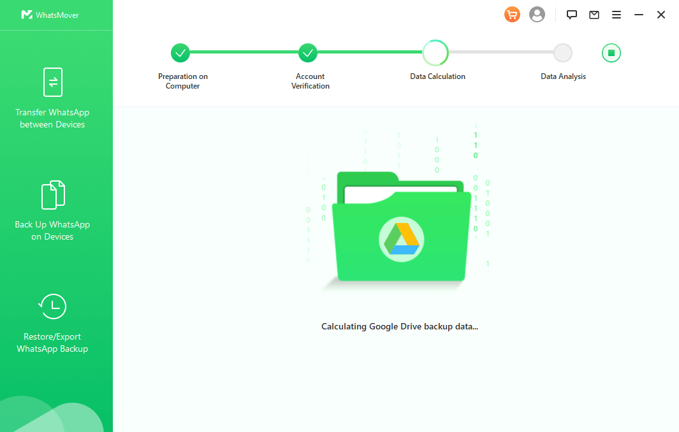Stop the calculation with the green stop button
Viewport: 679px width, 432px height.
[x=611, y=53]
